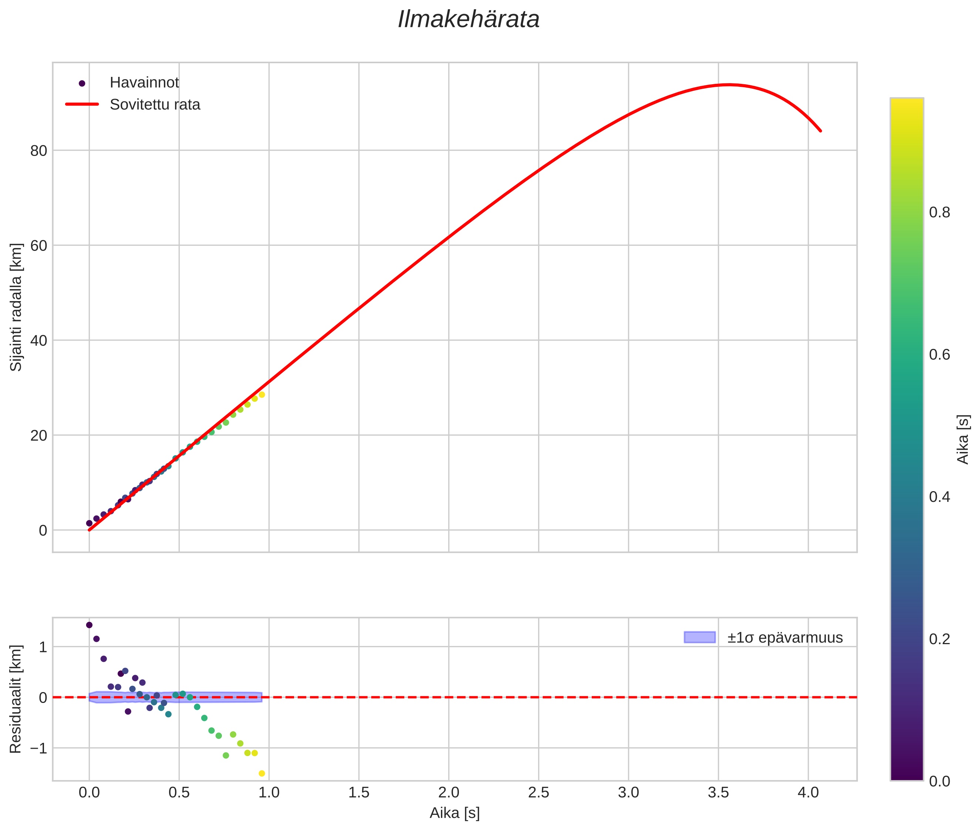The height and width of the screenshot is (830, 980).
Task: Select the Sovitettu rata legend text
Action: 155,105
